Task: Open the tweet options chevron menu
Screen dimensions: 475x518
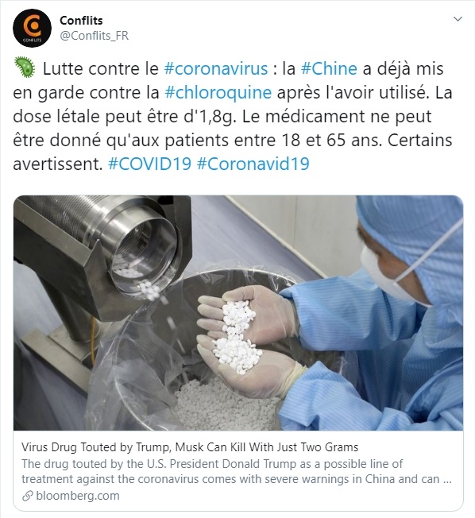Action: coord(458,19)
